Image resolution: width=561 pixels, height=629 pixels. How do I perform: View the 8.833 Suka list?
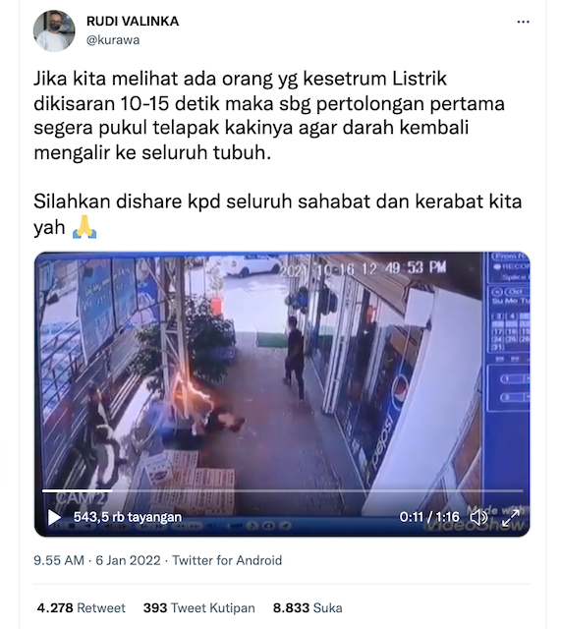pyautogui.click(x=308, y=607)
